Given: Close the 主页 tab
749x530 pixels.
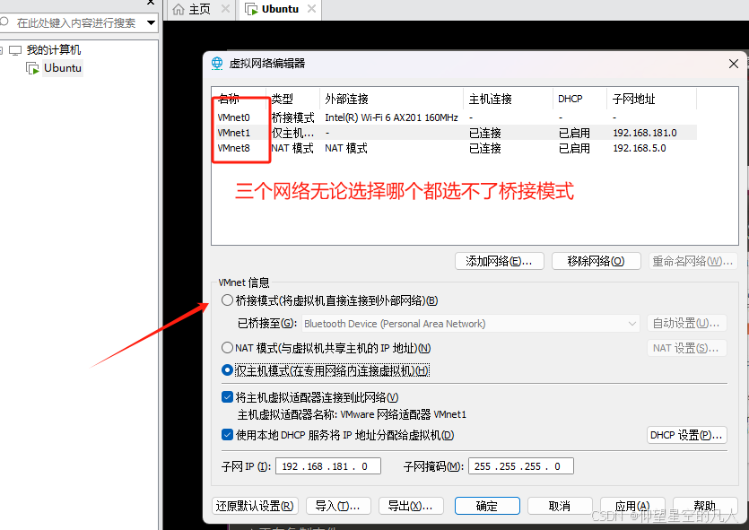Looking at the screenshot, I should click(225, 9).
